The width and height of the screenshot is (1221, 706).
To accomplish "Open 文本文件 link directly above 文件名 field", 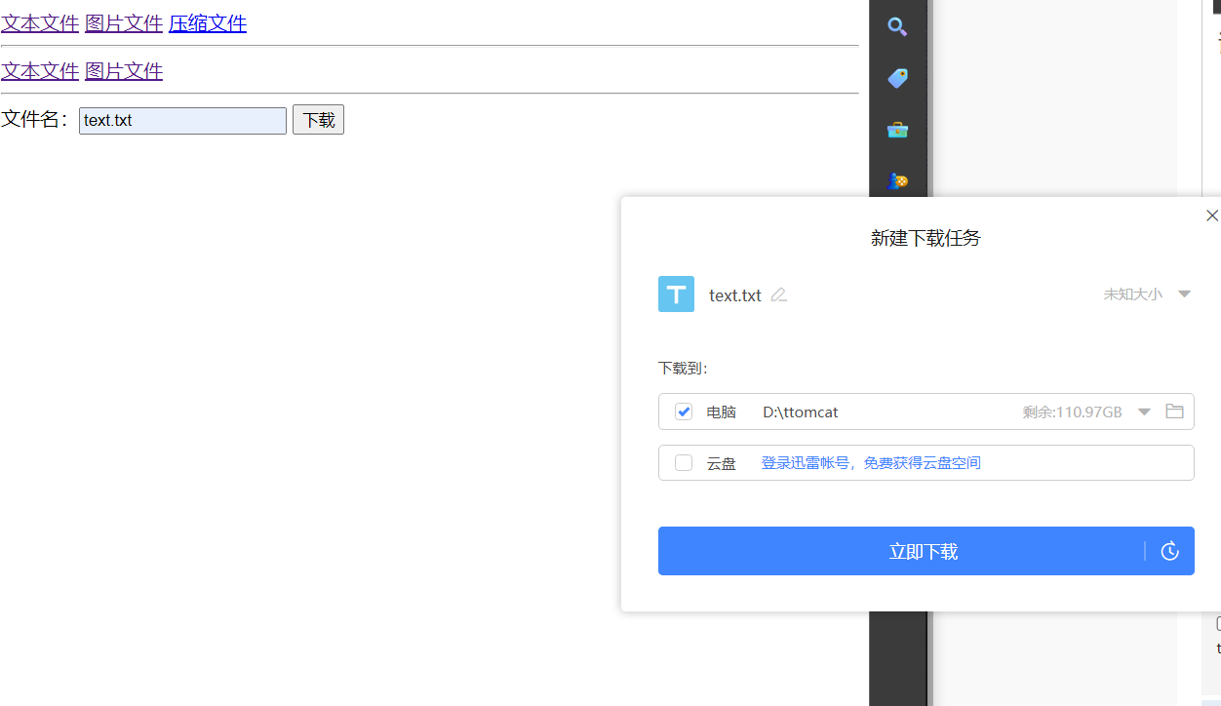I will (x=40, y=71).
